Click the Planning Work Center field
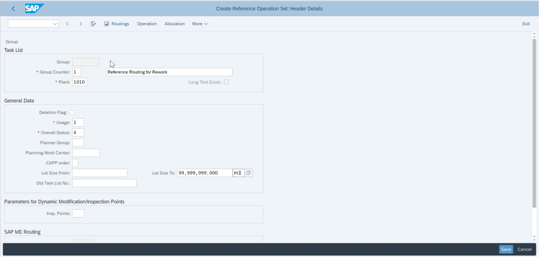539x257 pixels. [86, 153]
